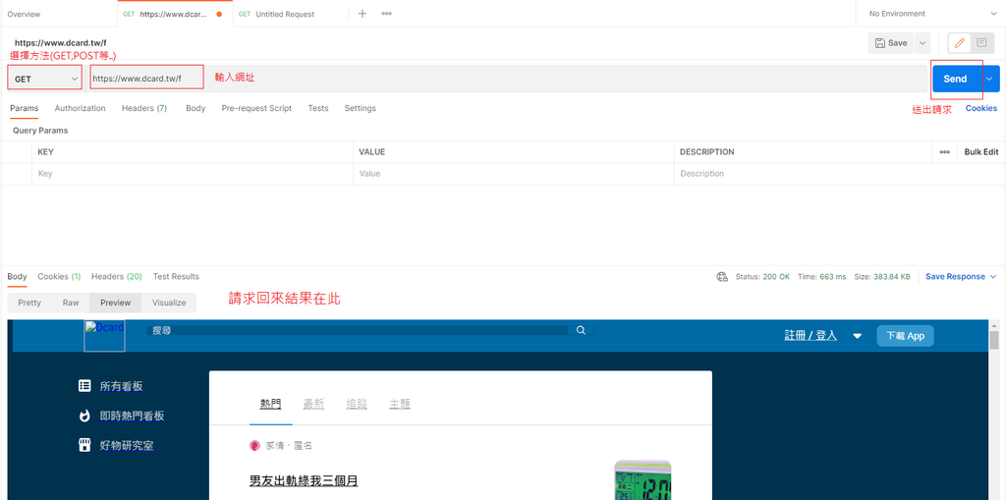Open the comments icon beside the pencil
Screen dimensions: 1006x500
[981, 43]
